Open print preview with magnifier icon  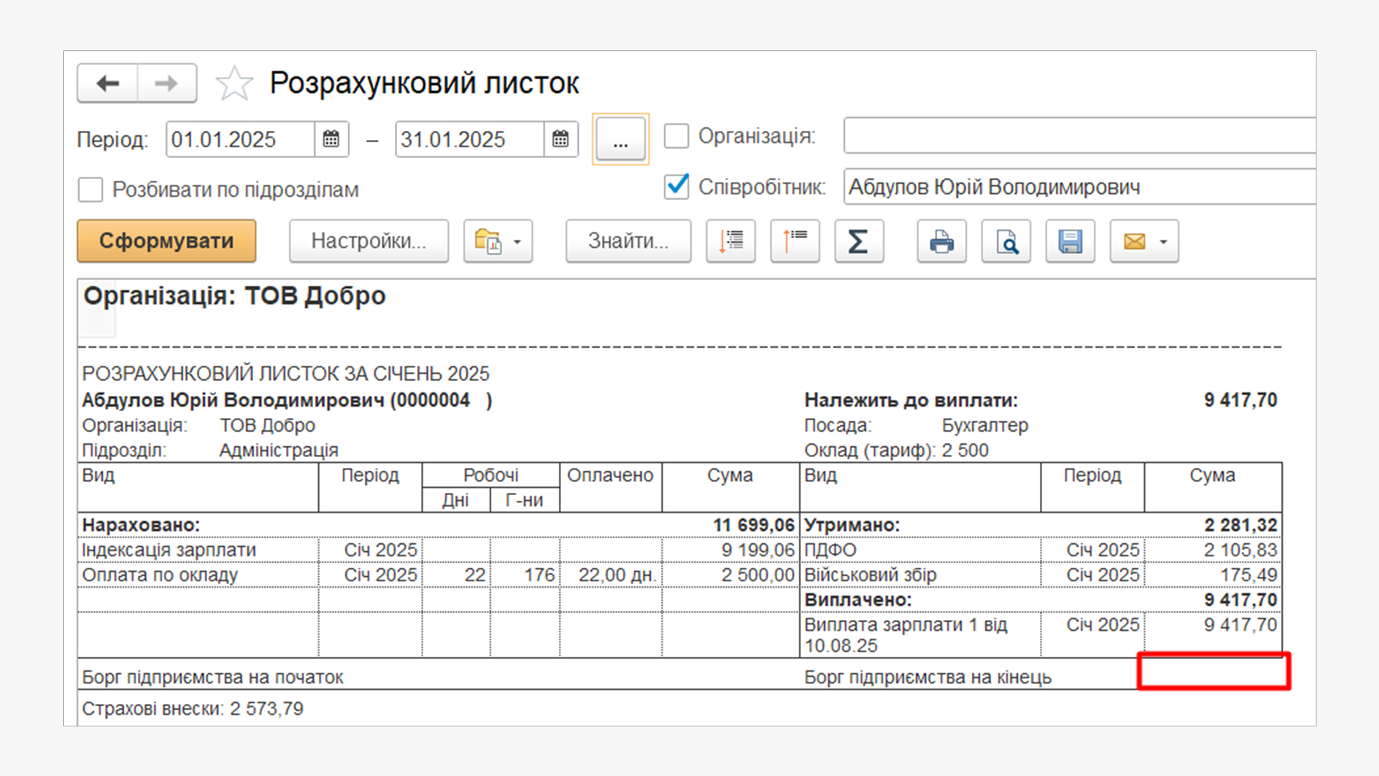[1006, 241]
